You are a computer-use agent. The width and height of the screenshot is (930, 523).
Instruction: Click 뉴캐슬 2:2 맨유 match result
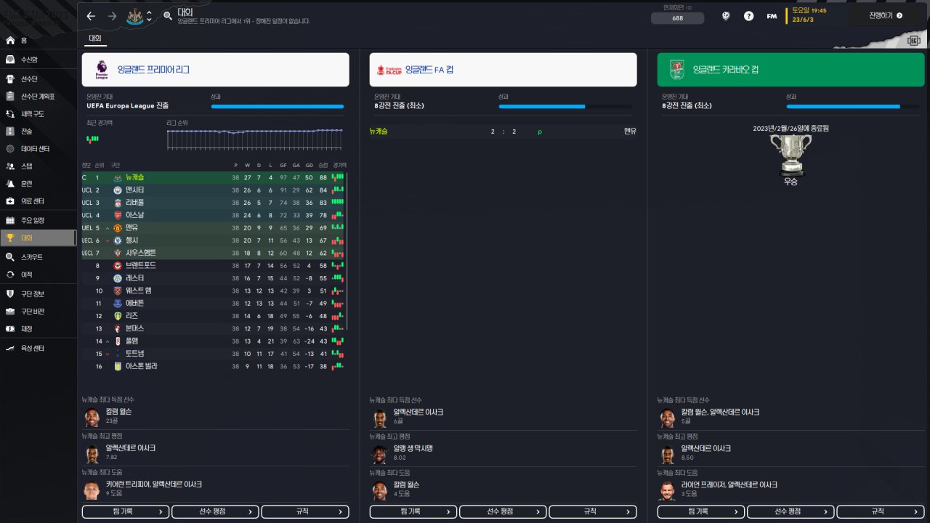coord(503,131)
